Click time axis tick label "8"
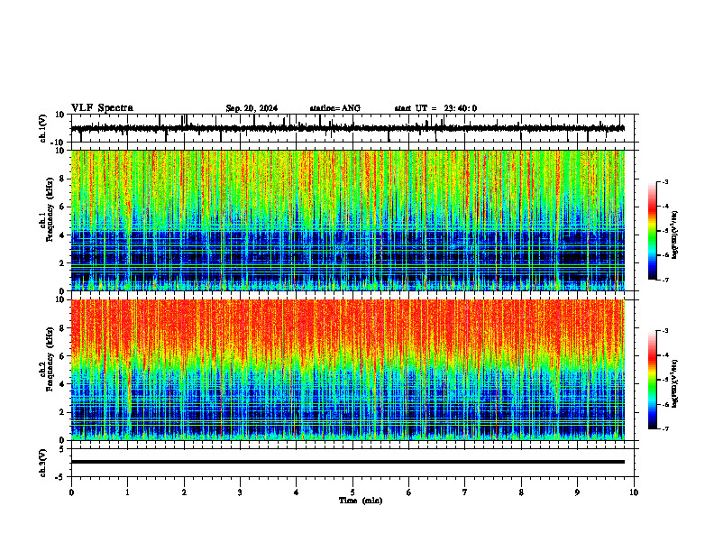Viewport: 714px width, 552px height. (x=521, y=492)
